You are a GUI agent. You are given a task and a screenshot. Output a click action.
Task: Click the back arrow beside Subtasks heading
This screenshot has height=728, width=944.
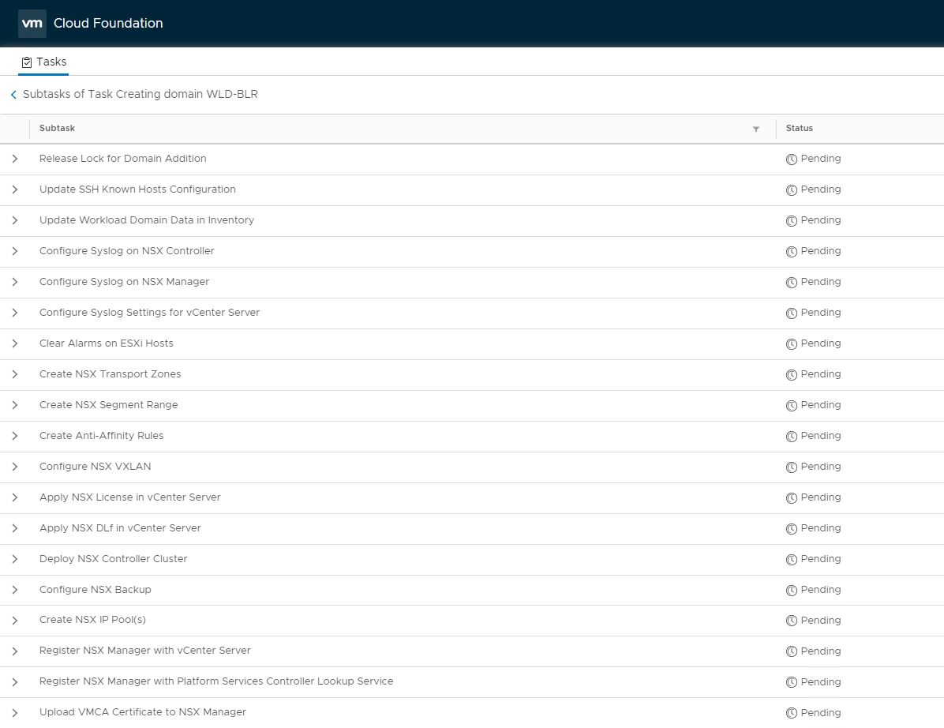tap(13, 95)
